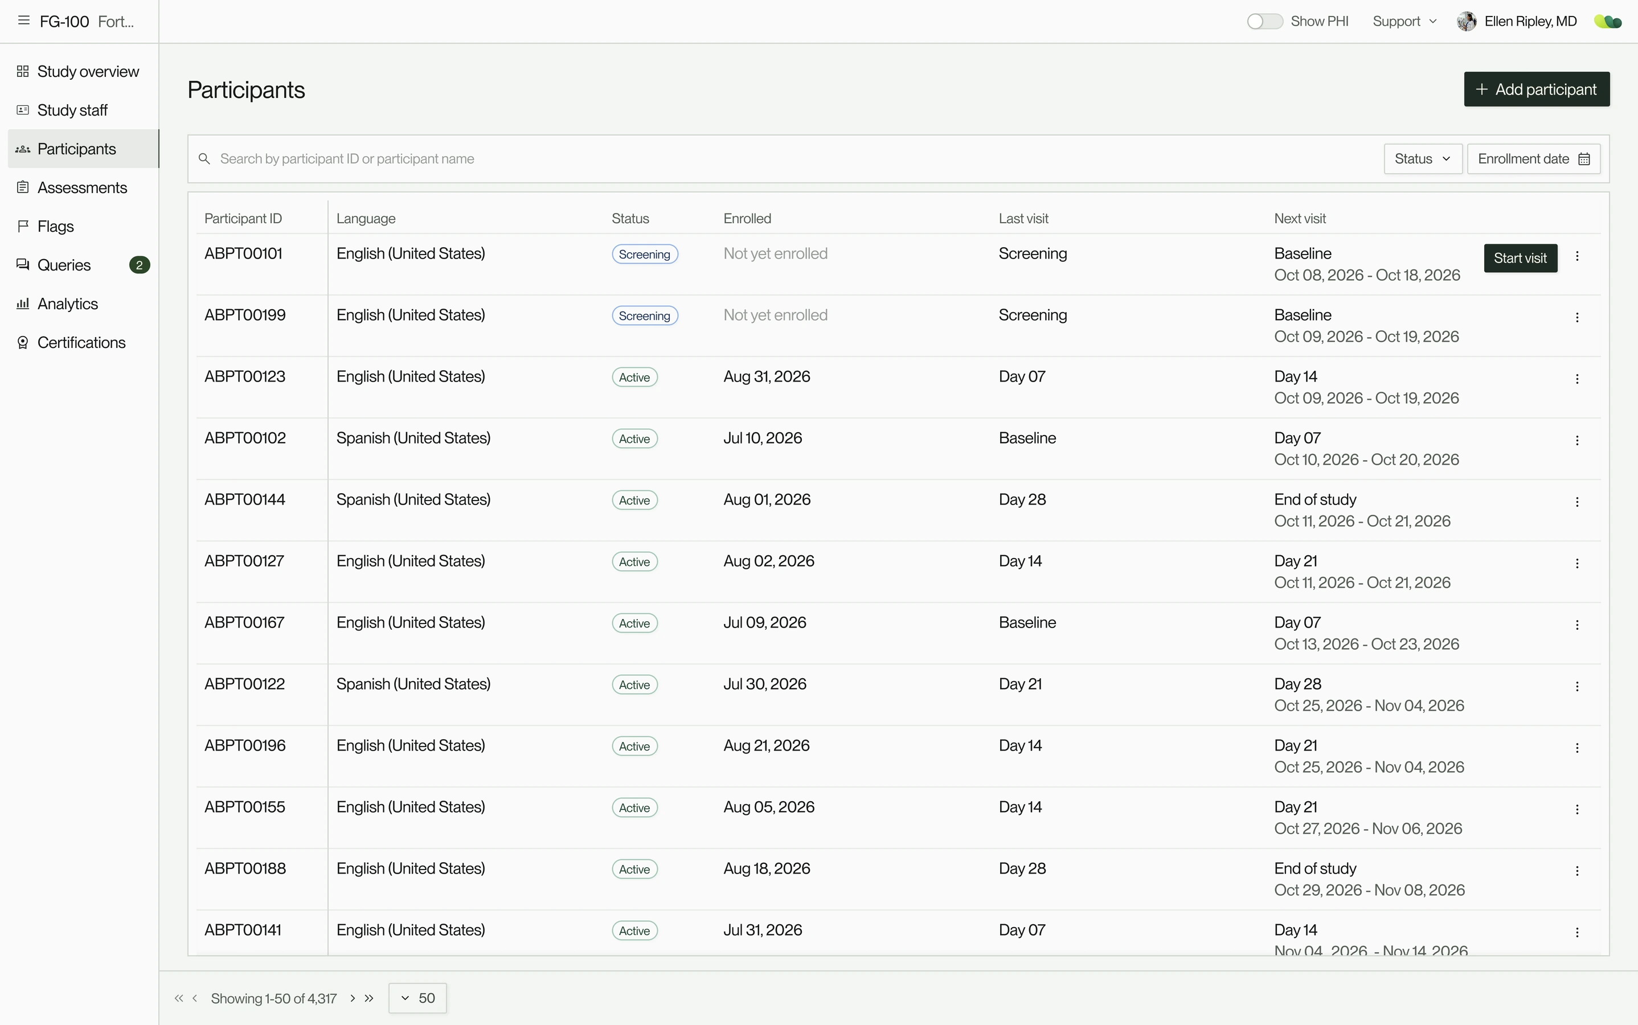Open Enrollment date filter
Image resolution: width=1638 pixels, height=1025 pixels.
(1534, 159)
